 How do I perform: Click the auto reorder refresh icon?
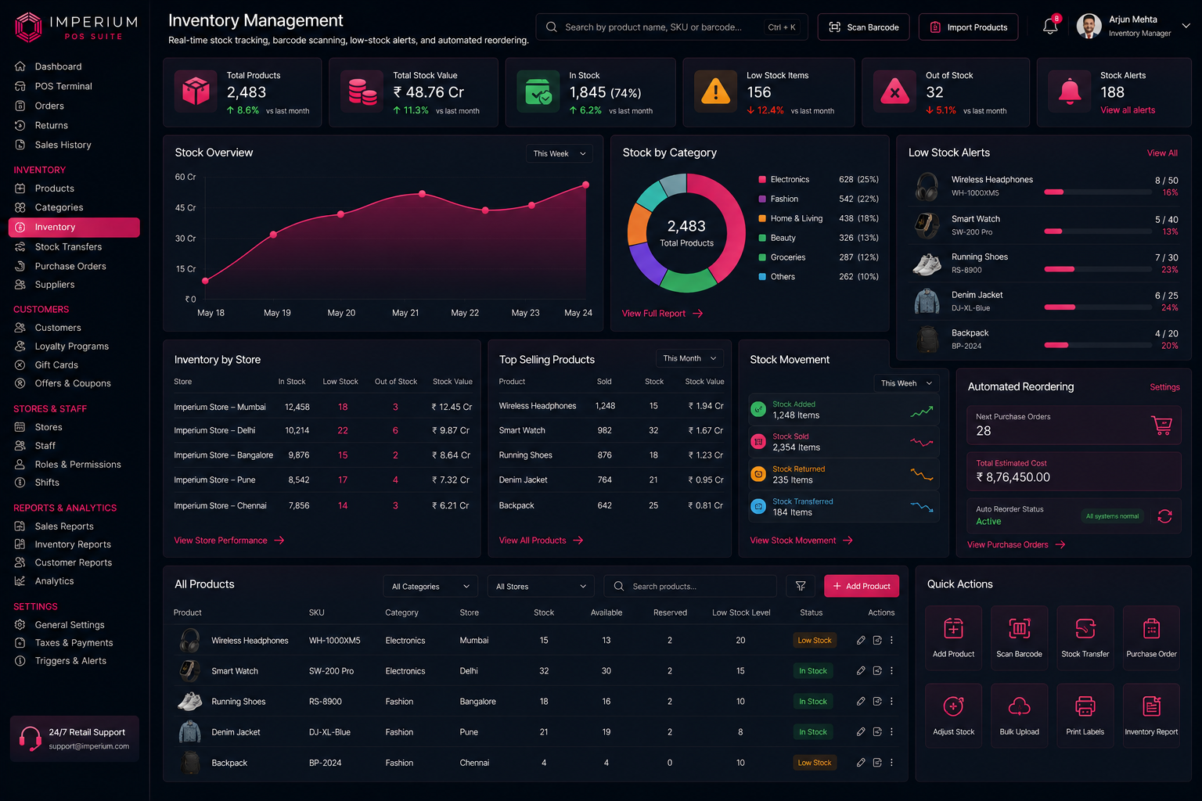1164,516
